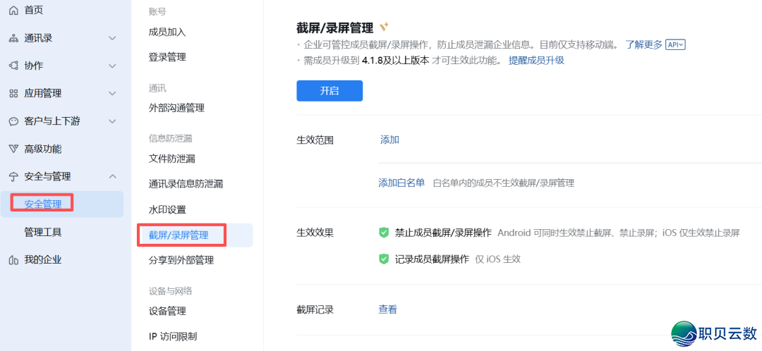Collapse the 安全与管理 section chevron
Image resolution: width=762 pixels, height=351 pixels.
coord(112,176)
